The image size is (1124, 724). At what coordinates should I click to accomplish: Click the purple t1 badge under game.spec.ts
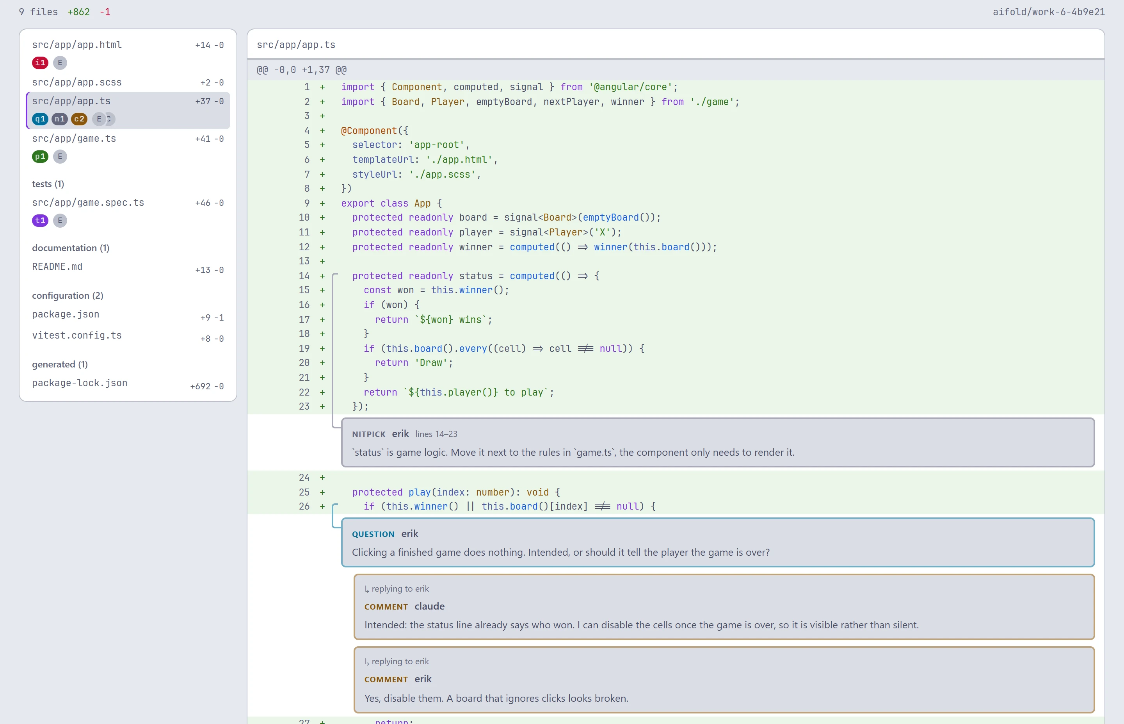(x=40, y=221)
